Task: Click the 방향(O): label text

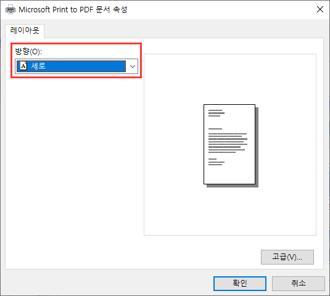Action: [x=28, y=52]
